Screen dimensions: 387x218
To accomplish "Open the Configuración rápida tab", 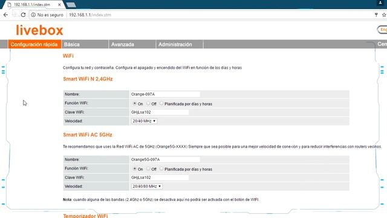I will (34, 44).
